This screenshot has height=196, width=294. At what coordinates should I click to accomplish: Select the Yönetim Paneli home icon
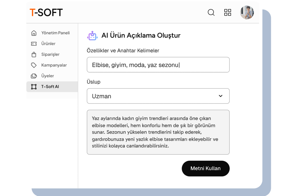click(34, 33)
